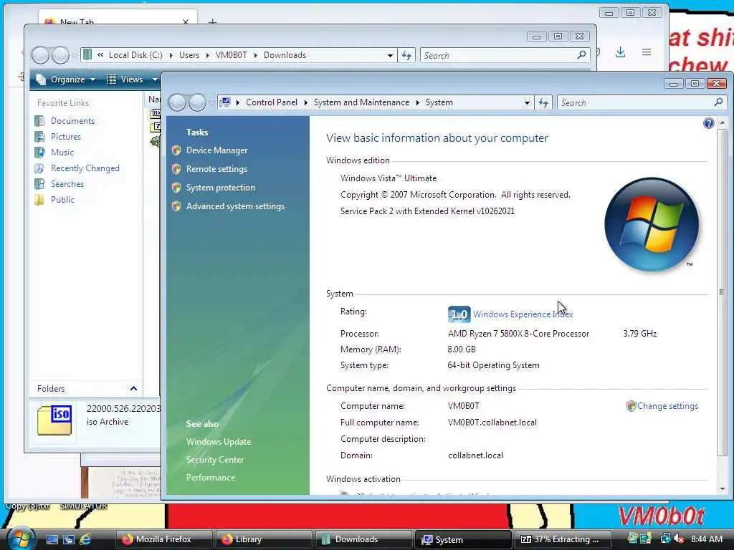Open Documents favorite link
The image size is (734, 550).
click(72, 120)
